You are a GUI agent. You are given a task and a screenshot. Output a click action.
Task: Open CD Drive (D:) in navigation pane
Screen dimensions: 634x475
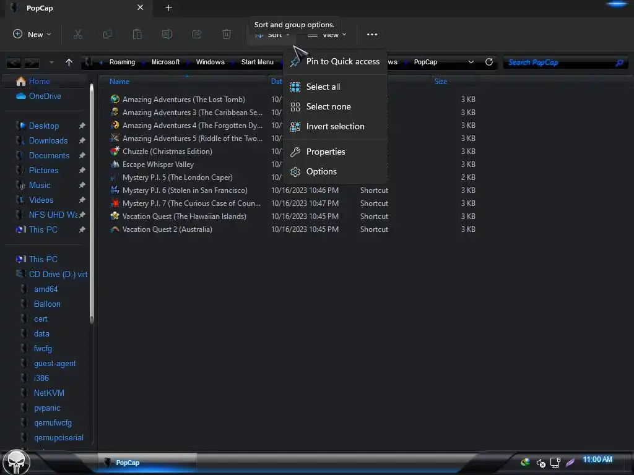[x=51, y=274]
